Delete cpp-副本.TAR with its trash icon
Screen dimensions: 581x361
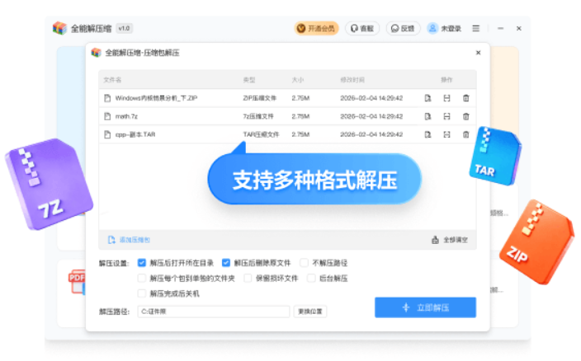466,134
